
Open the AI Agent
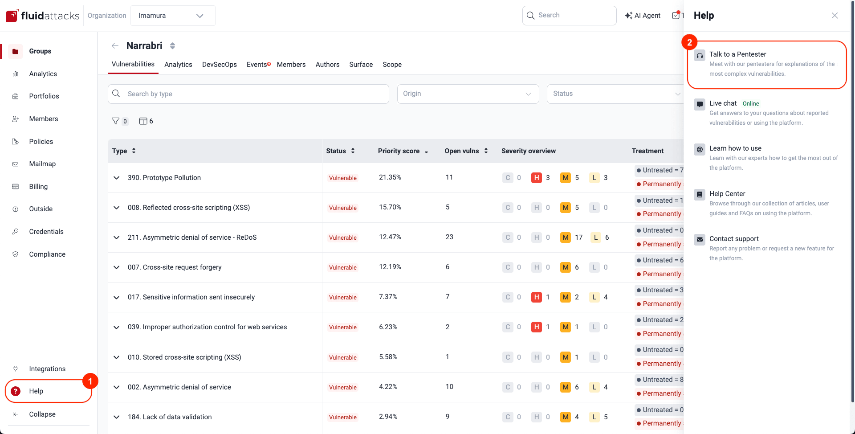point(643,16)
